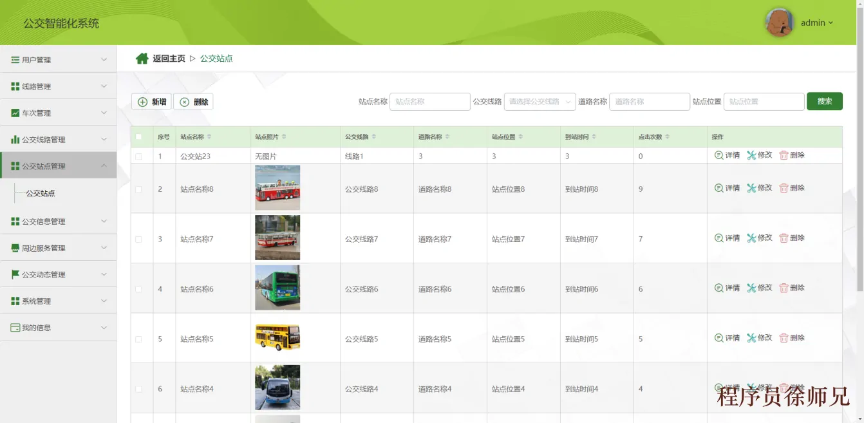864x423 pixels.
Task: Delete the 站点名称5 row
Action: click(x=792, y=337)
